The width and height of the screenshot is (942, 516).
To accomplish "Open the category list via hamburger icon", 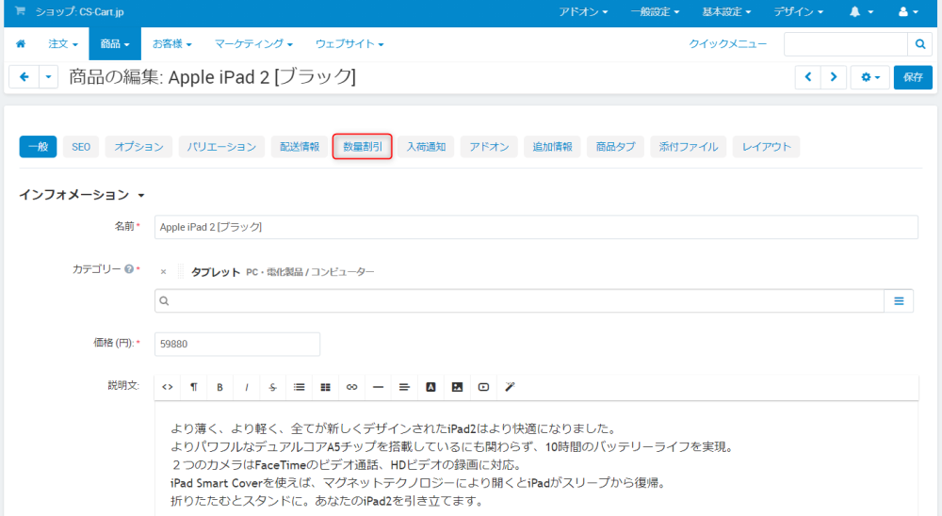I will (899, 301).
